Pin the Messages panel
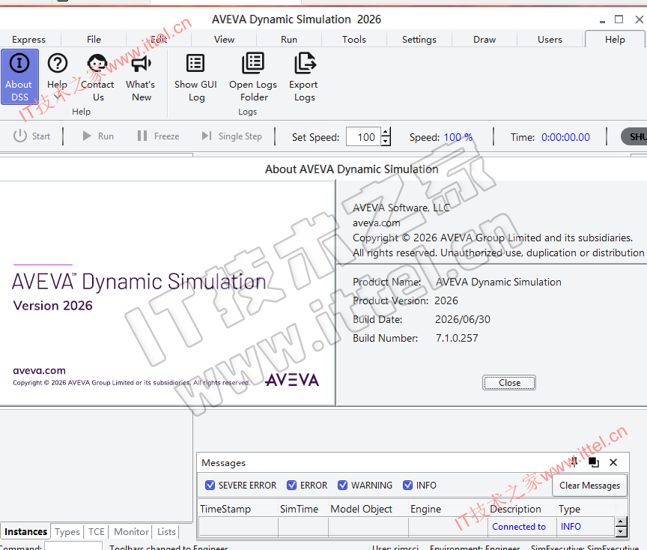 574,462
